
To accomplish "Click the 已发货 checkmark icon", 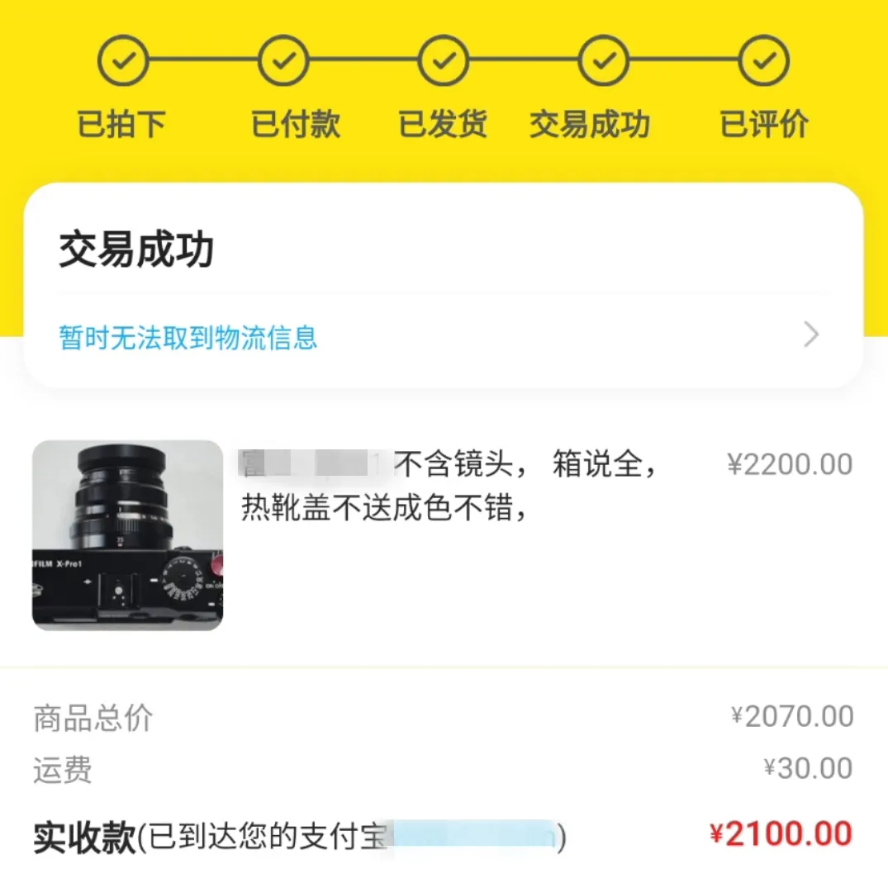I will tap(443, 59).
